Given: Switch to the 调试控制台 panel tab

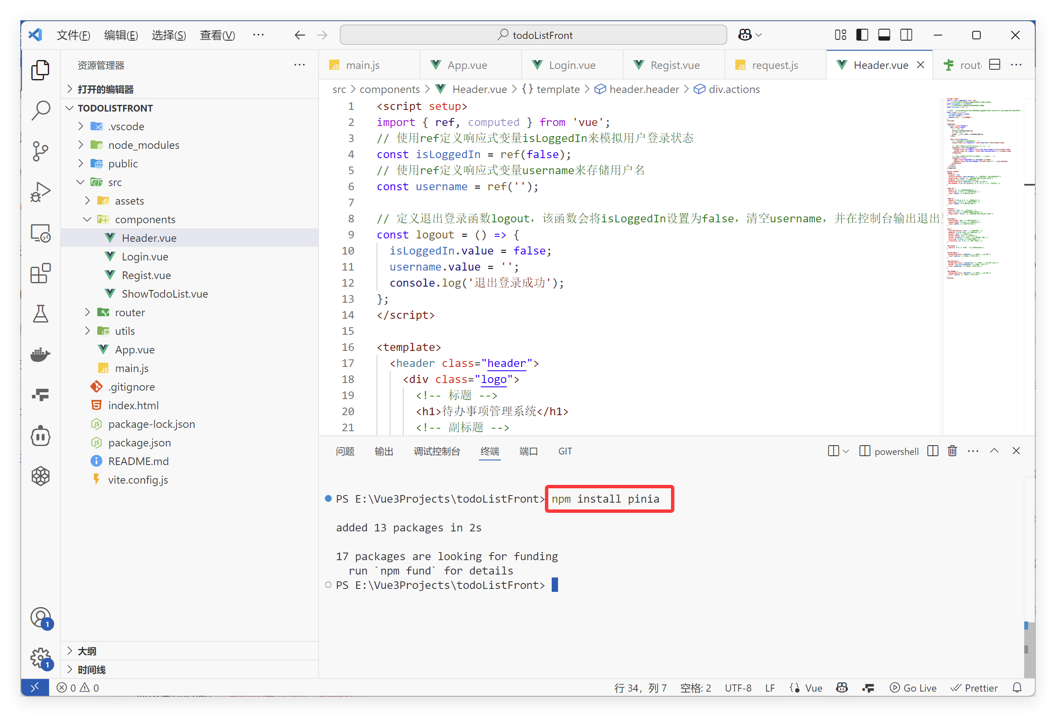Looking at the screenshot, I should tap(437, 451).
